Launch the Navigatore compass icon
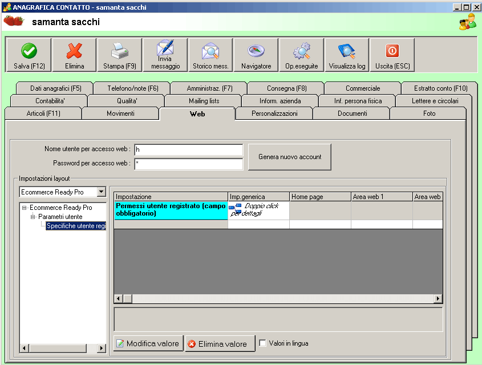 [256, 51]
